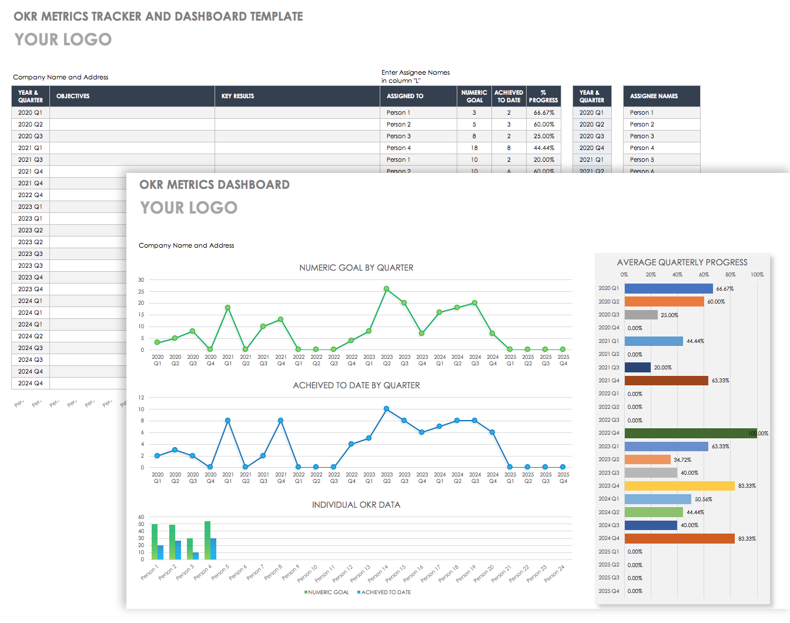Click the empty Key Results cell in the 2020 Q2 row

coord(297,124)
